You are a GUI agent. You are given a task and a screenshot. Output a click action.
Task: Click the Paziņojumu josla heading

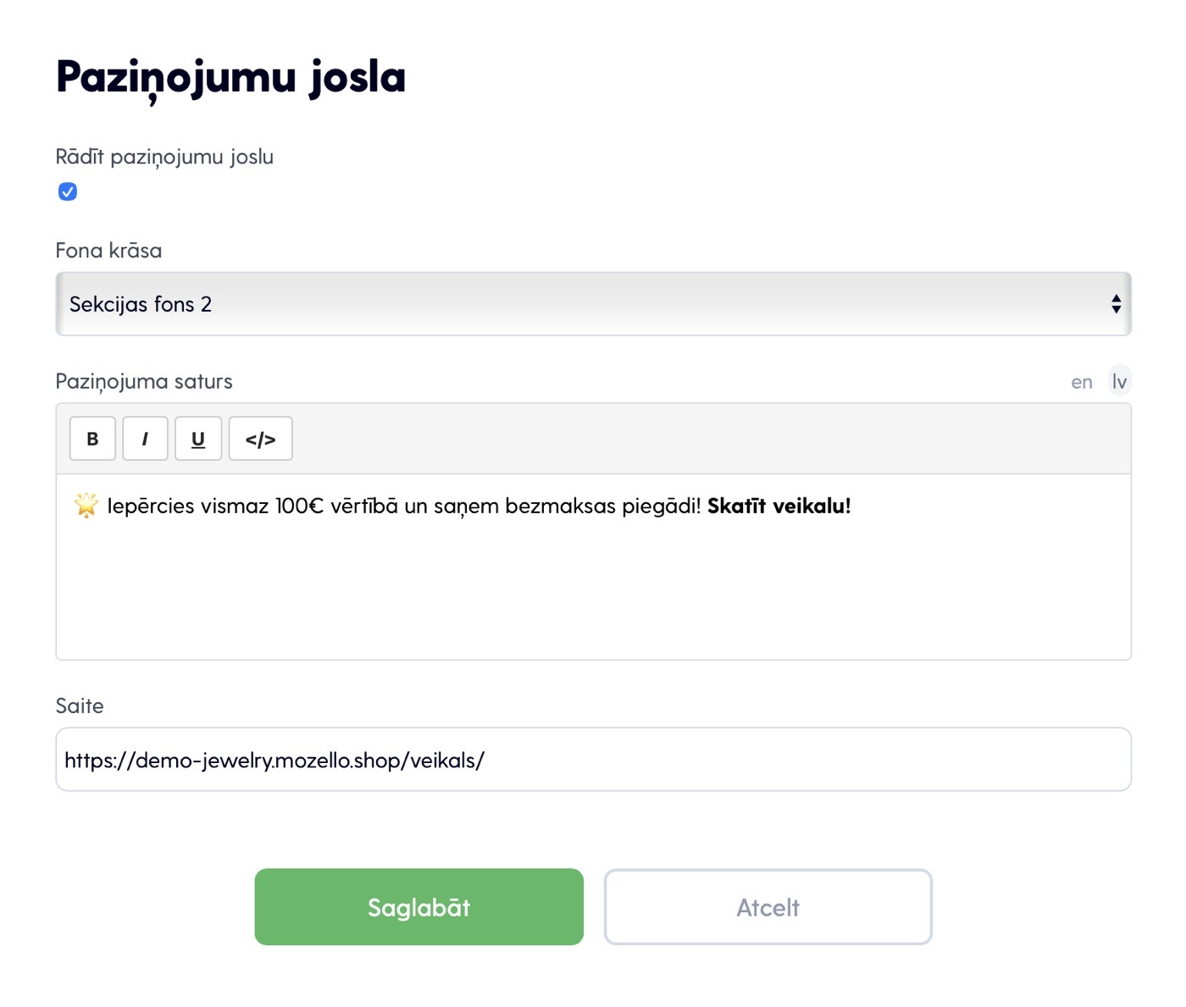click(x=230, y=77)
